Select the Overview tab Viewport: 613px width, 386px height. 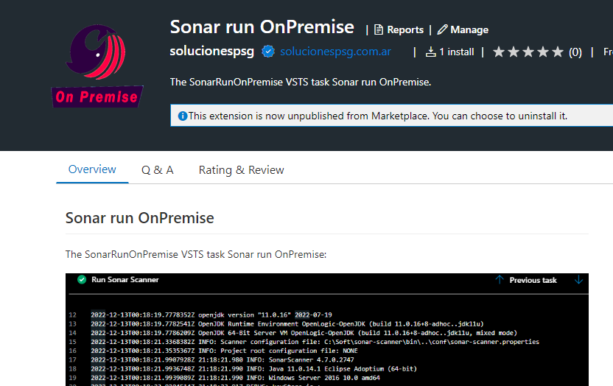click(x=92, y=169)
